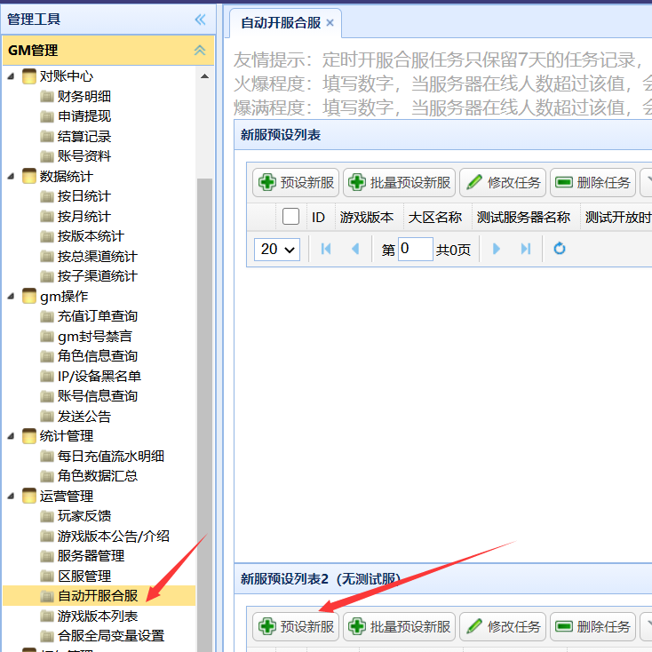
Task: Tick the select-all checkbox in grid header
Action: point(290,217)
